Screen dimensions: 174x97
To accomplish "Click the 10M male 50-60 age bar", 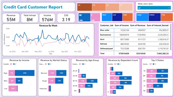I will [x=89, y=86].
